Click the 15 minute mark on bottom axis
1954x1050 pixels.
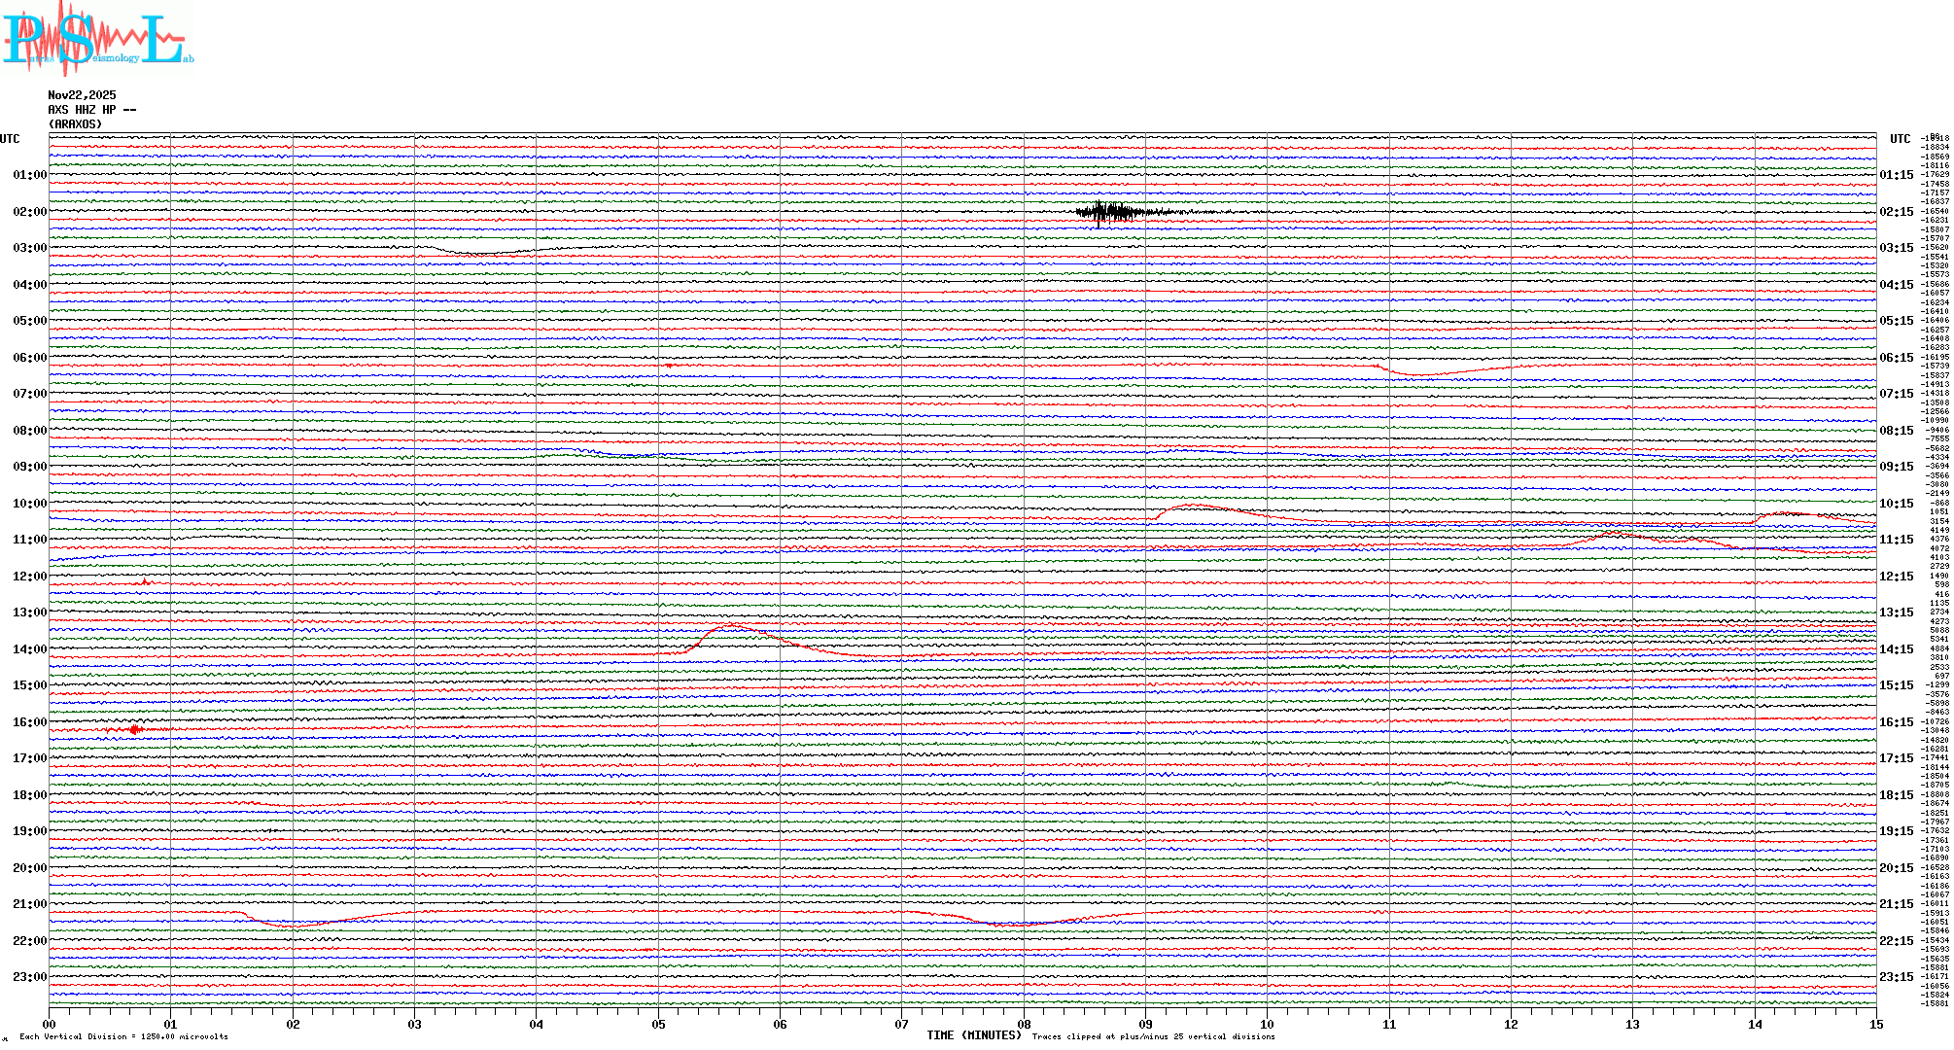point(1875,1025)
